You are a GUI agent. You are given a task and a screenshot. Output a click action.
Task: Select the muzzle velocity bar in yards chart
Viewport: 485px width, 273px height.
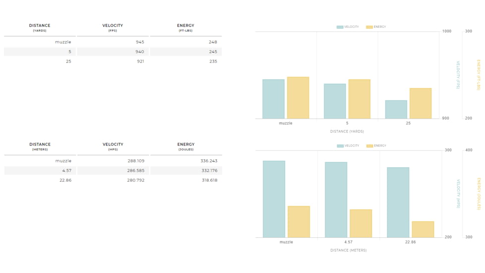click(273, 99)
